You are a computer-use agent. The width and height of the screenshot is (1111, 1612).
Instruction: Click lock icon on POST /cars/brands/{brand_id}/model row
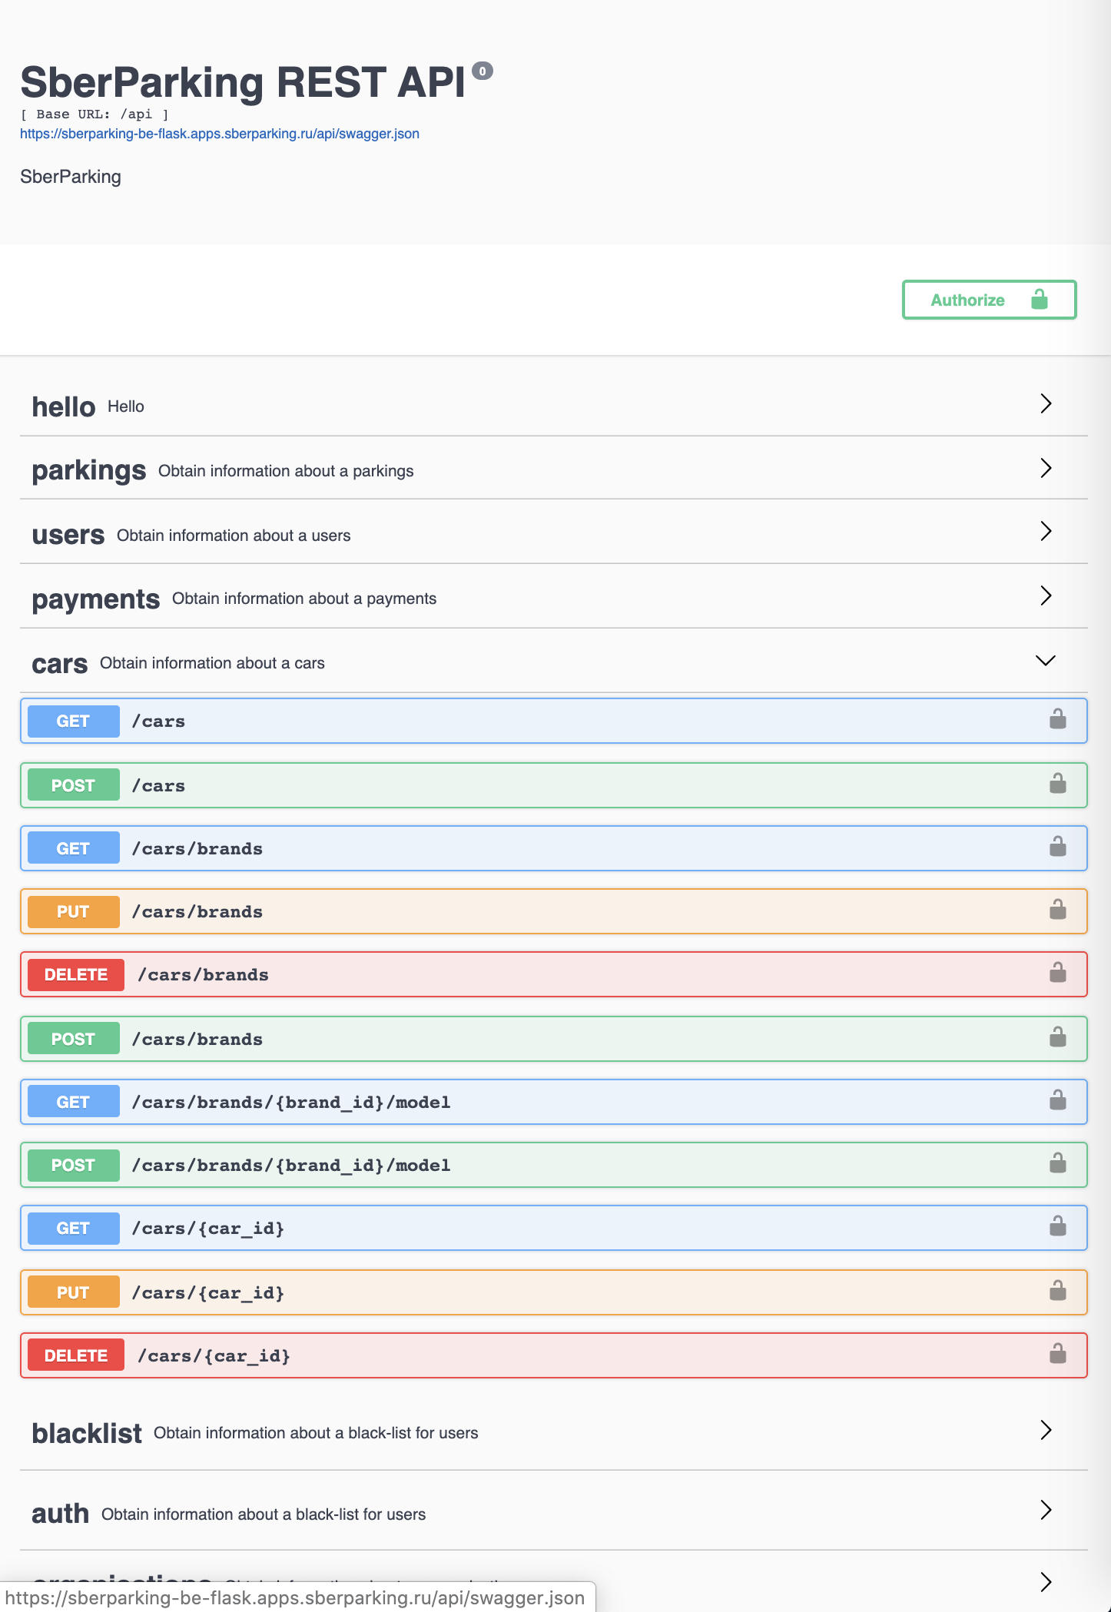click(x=1057, y=1164)
